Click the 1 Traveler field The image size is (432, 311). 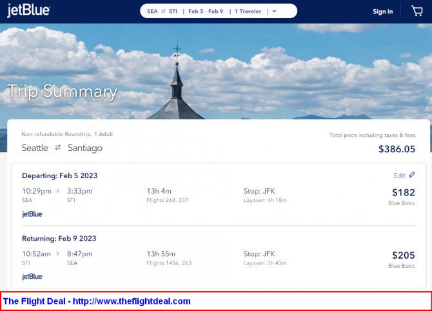[248, 12]
